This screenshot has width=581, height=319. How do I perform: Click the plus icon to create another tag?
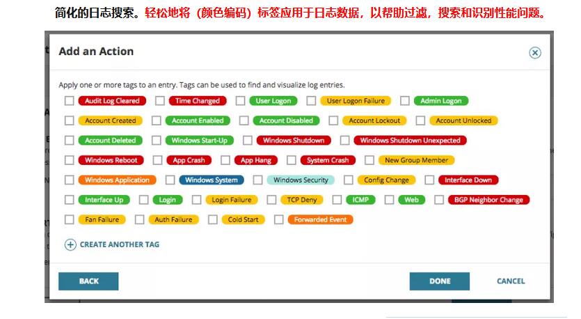(70, 244)
